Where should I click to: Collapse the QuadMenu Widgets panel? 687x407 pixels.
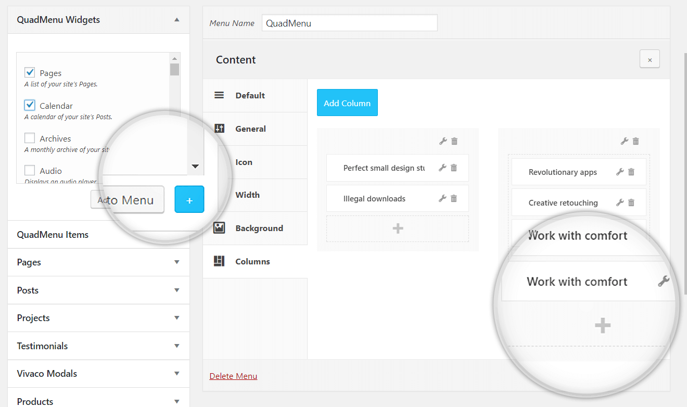[177, 19]
